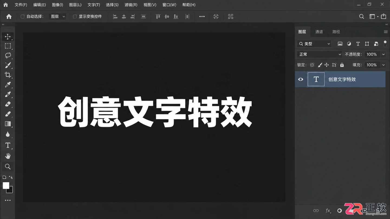Select the Horizontal Type tool
The image size is (390, 219).
[x=8, y=145]
